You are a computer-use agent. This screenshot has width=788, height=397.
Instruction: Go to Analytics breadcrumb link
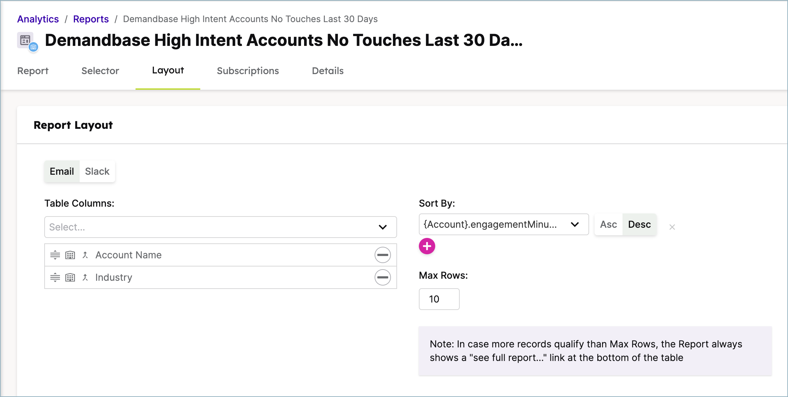click(38, 19)
